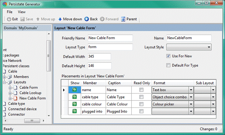Click the Exit power icon in toolbar
225x135 pixels.
pyautogui.click(x=9, y=19)
